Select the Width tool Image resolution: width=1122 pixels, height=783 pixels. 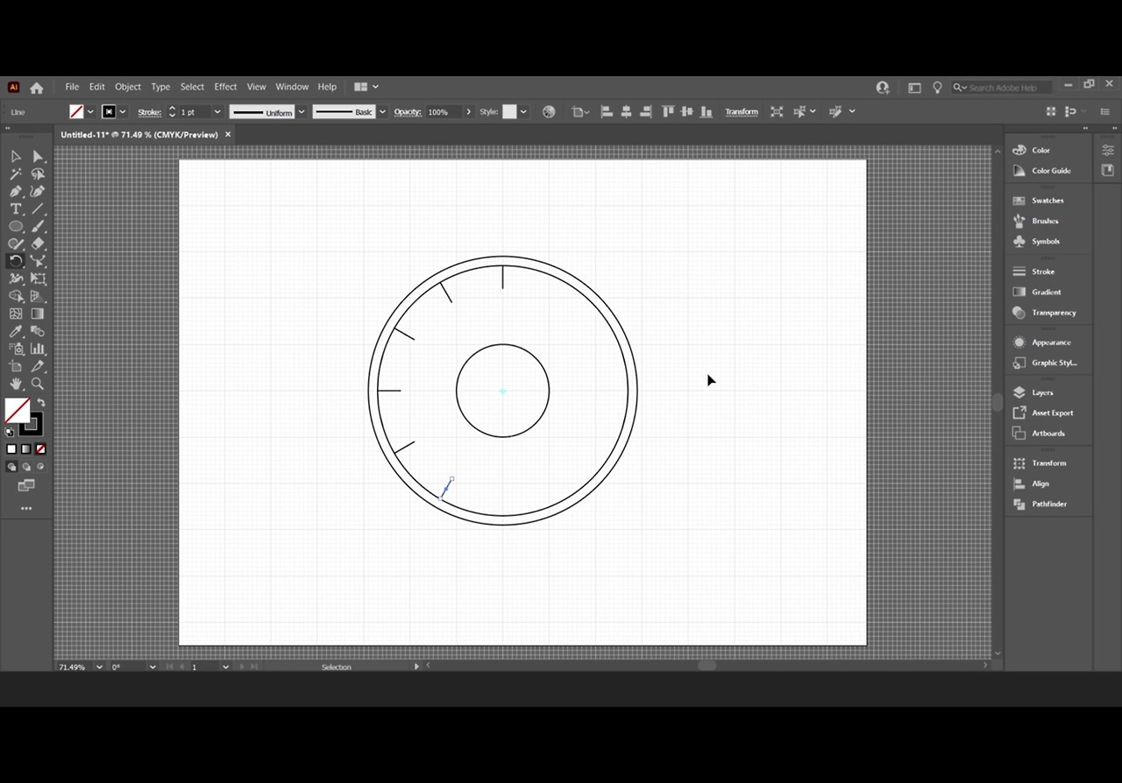click(x=16, y=279)
